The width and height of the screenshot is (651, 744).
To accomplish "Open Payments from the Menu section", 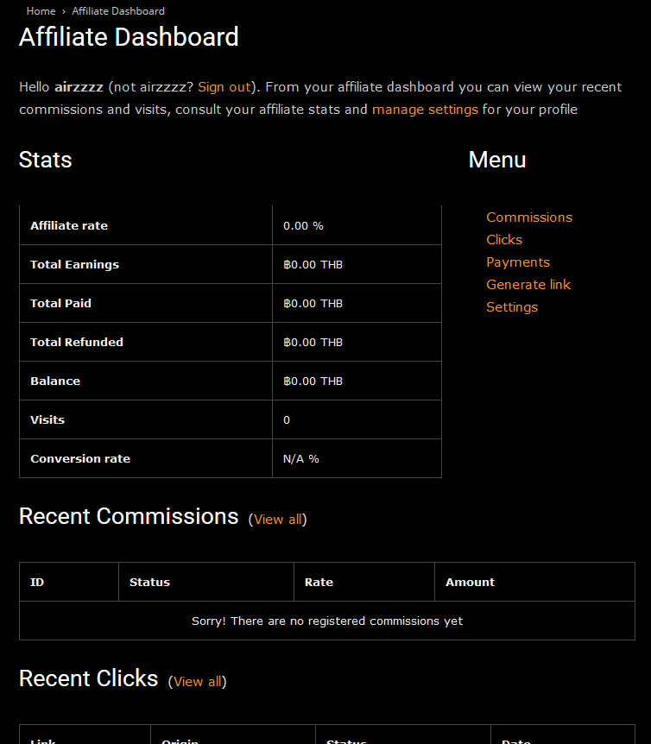I will tap(517, 262).
